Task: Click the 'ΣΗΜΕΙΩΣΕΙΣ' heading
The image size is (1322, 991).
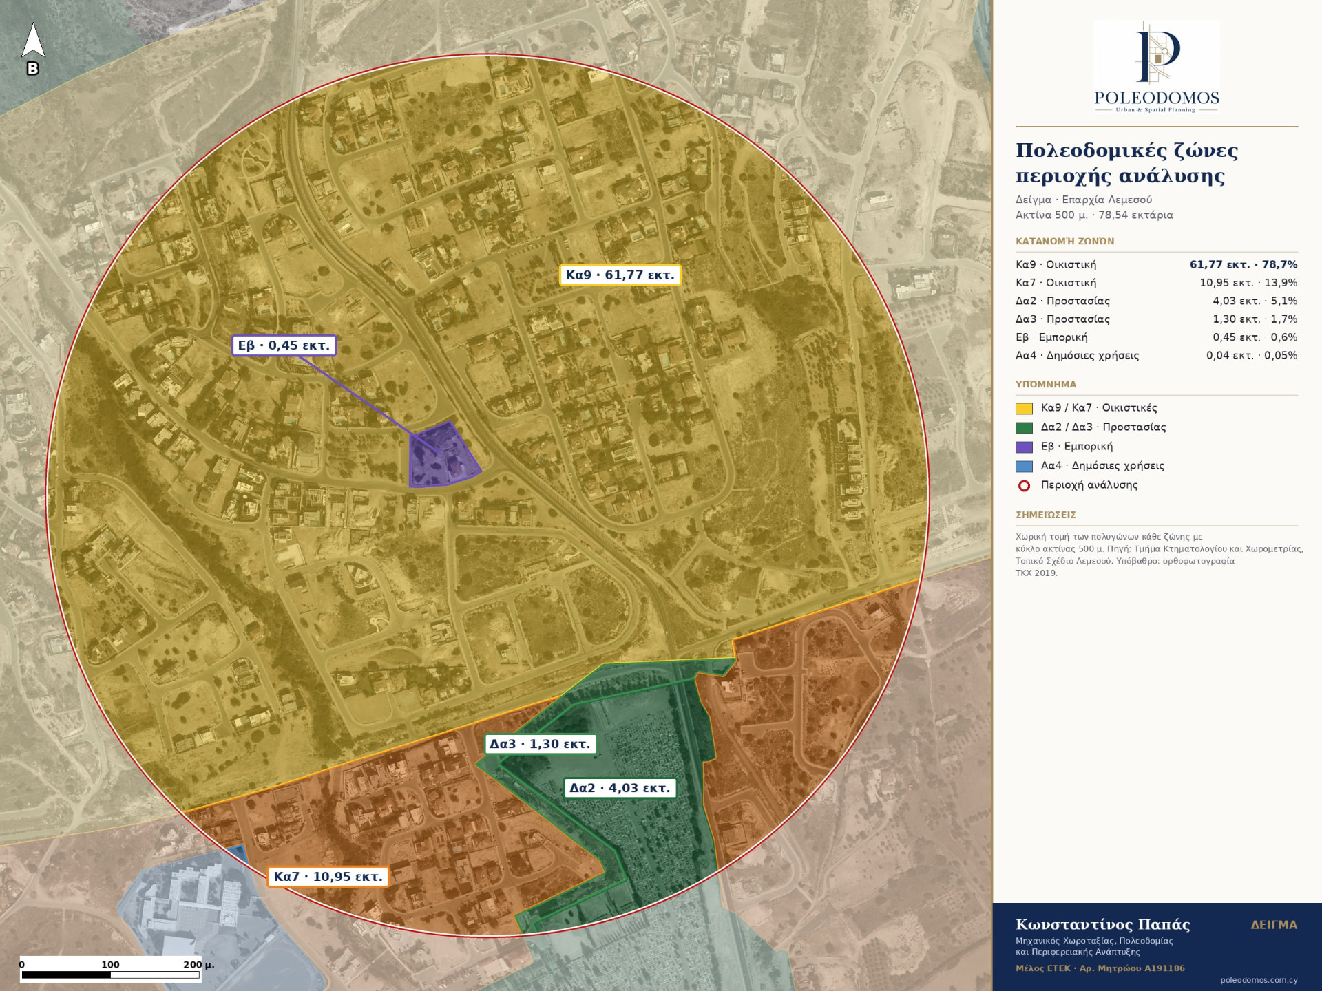Action: [x=1046, y=515]
